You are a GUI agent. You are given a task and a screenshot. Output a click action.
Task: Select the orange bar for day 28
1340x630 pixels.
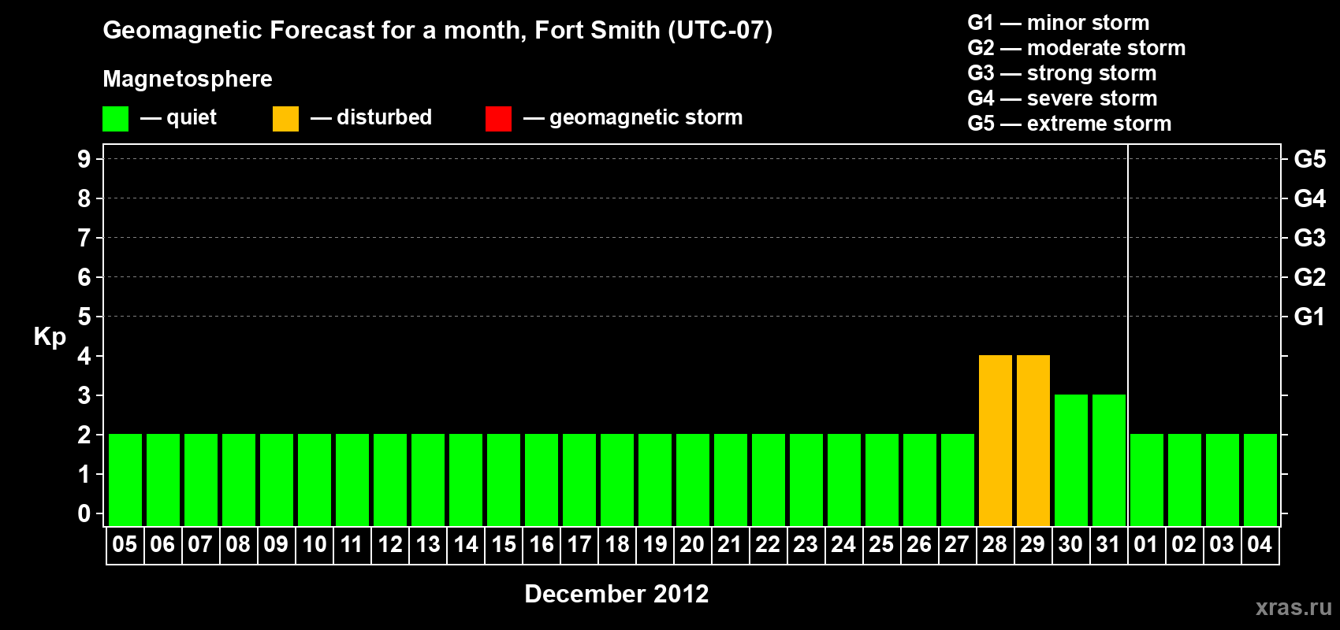(x=996, y=441)
